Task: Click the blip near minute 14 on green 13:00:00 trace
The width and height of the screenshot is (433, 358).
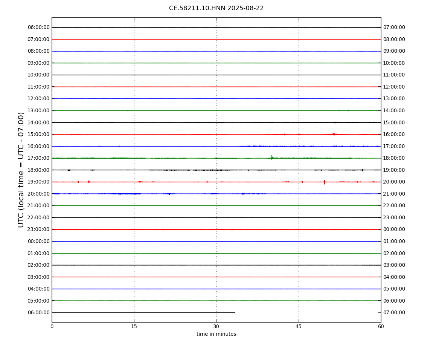Action: point(128,110)
